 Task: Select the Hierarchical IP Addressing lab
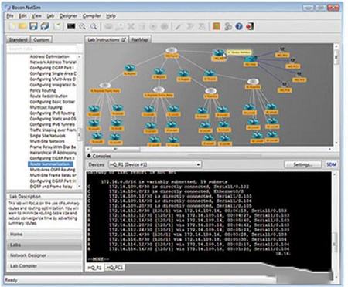53,153
